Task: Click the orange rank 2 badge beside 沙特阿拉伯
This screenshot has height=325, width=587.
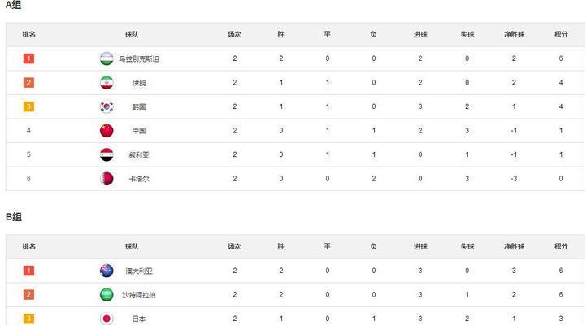Action: (28, 294)
